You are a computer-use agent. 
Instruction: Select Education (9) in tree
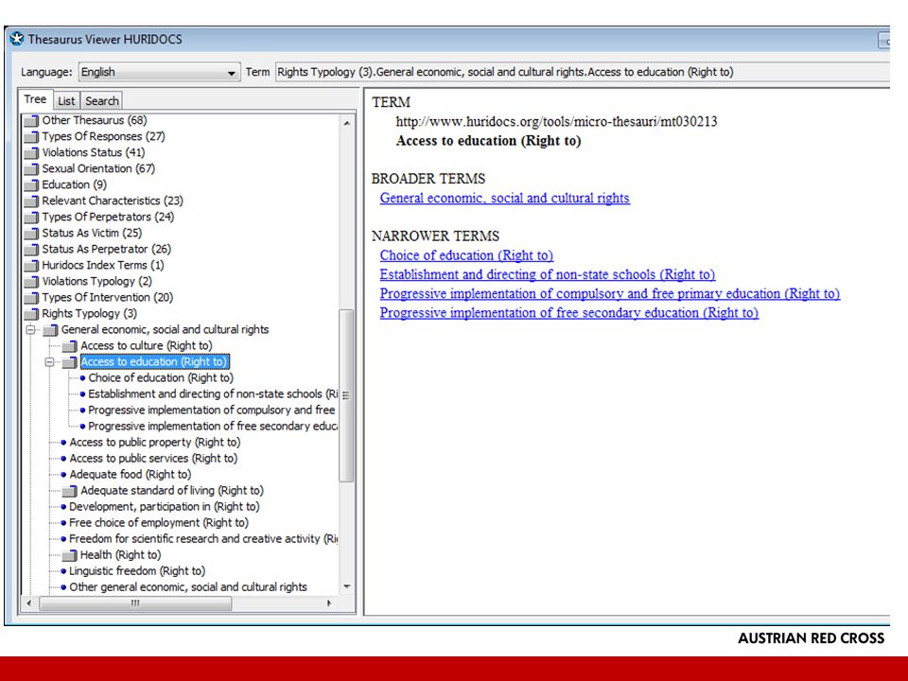click(74, 185)
